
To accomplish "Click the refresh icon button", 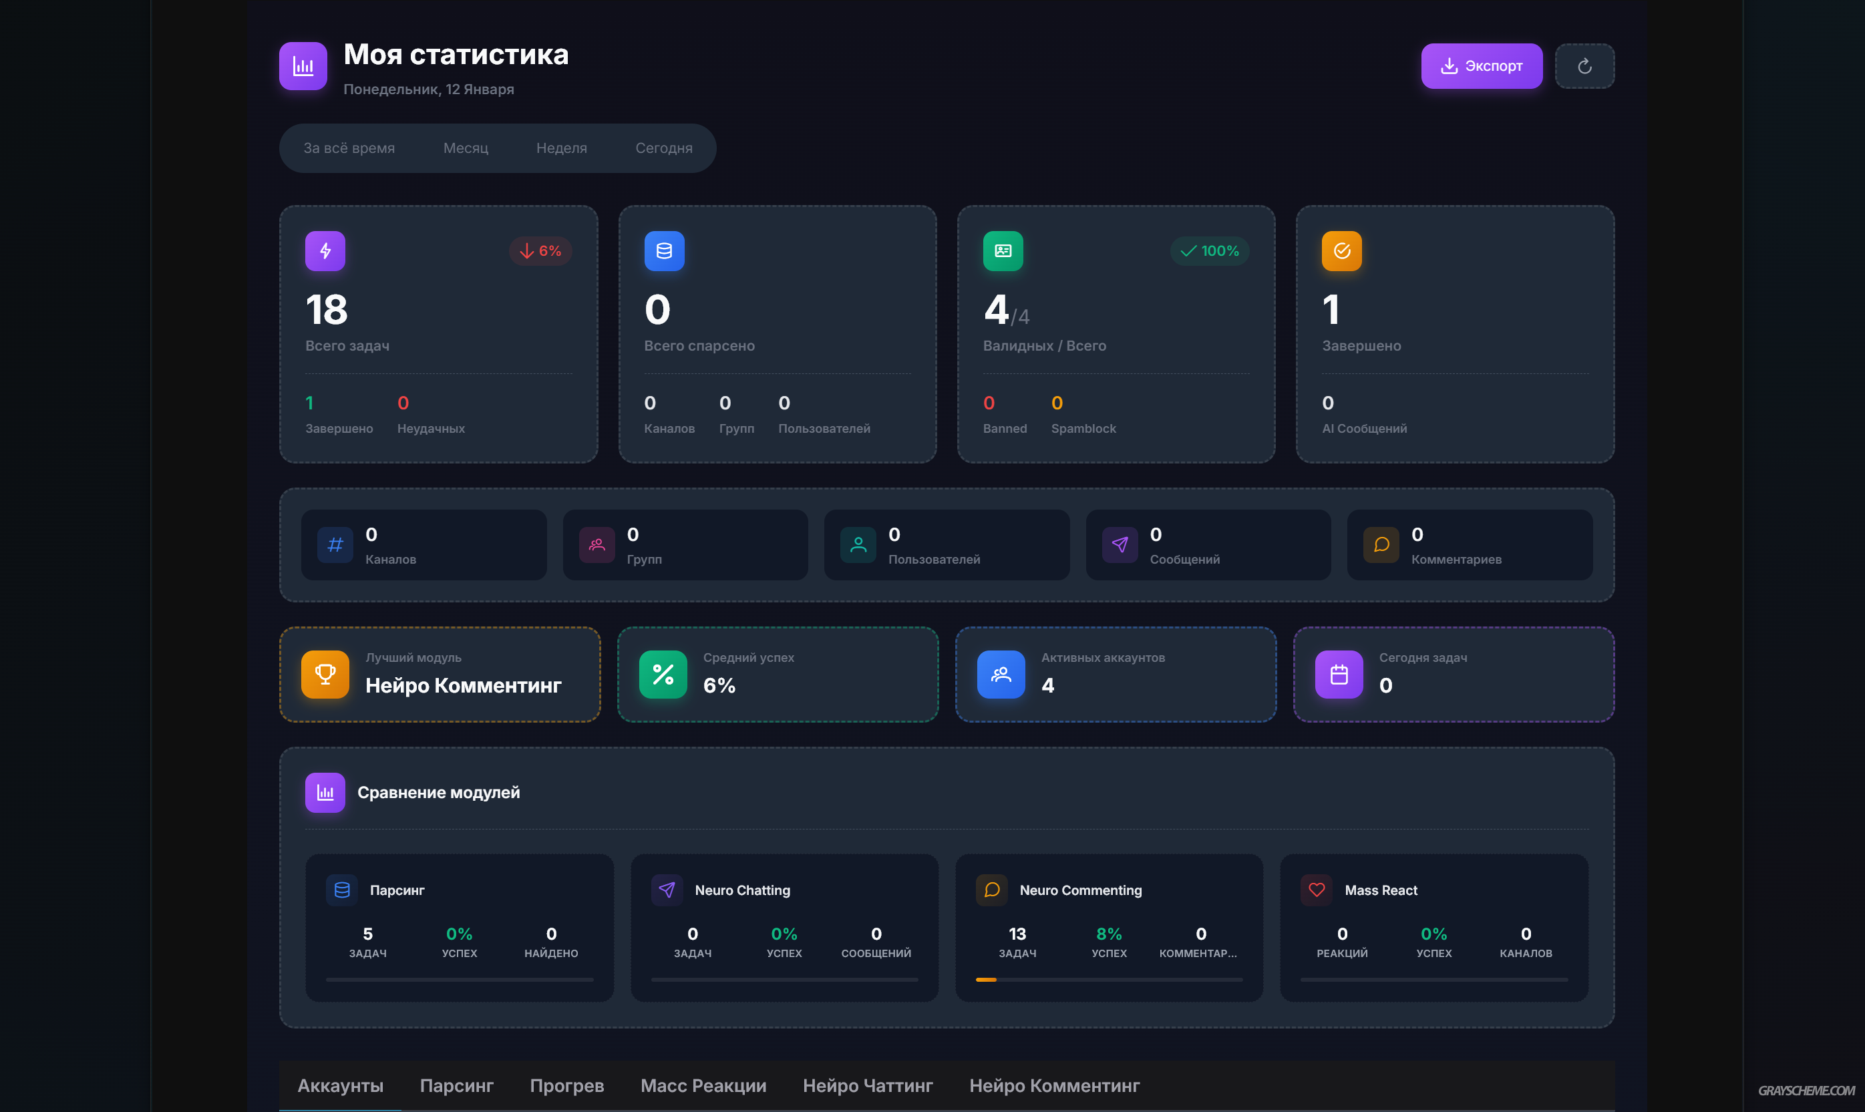I will tap(1584, 66).
